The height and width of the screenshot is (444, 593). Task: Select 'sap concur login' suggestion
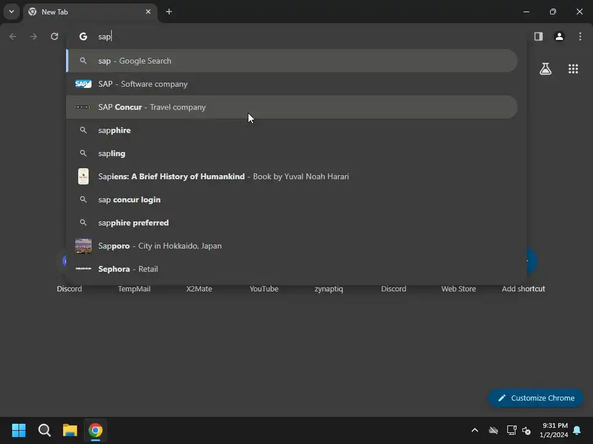(292, 199)
